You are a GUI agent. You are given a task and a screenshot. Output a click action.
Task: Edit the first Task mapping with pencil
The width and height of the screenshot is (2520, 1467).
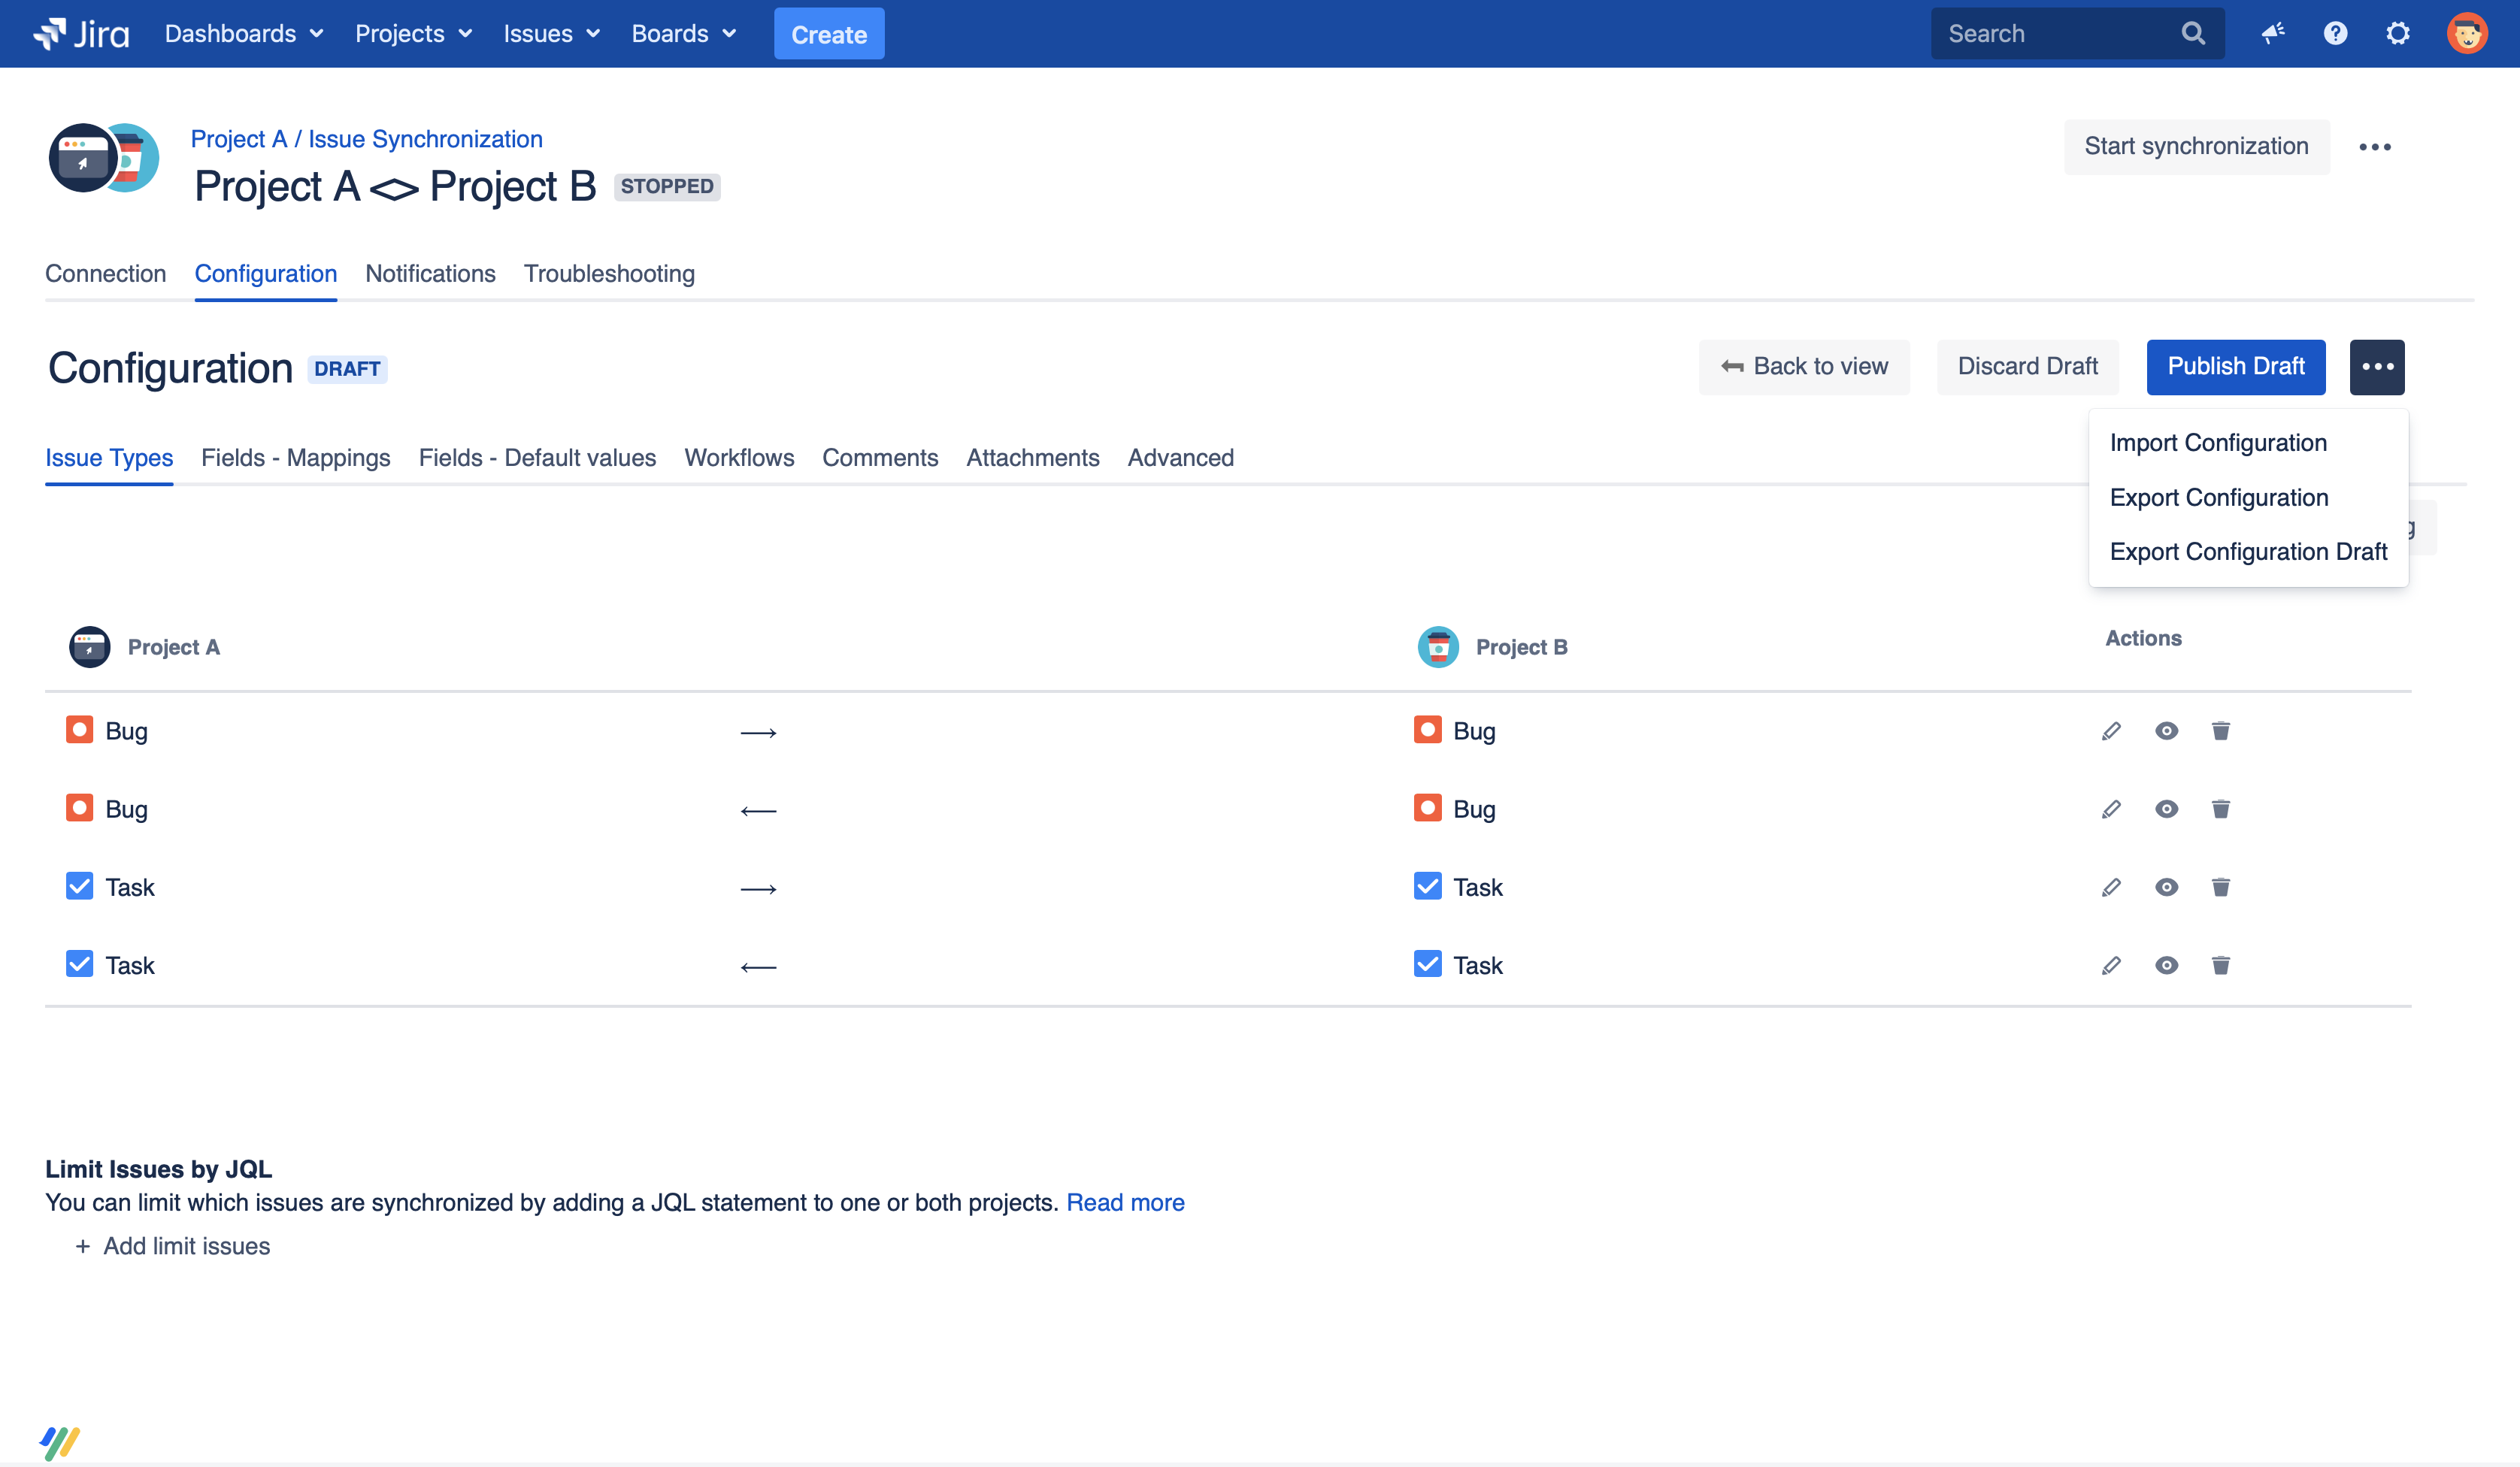pyautogui.click(x=2111, y=887)
